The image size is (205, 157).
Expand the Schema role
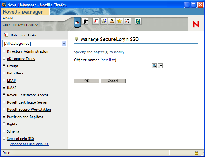pos(4,131)
